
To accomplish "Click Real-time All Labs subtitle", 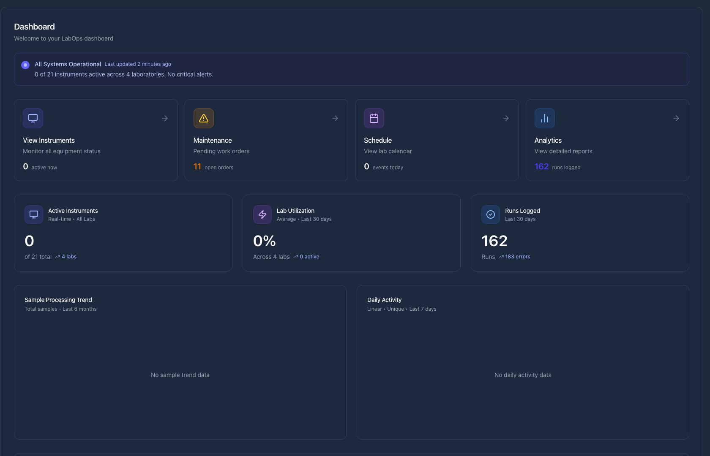I will 71,219.
